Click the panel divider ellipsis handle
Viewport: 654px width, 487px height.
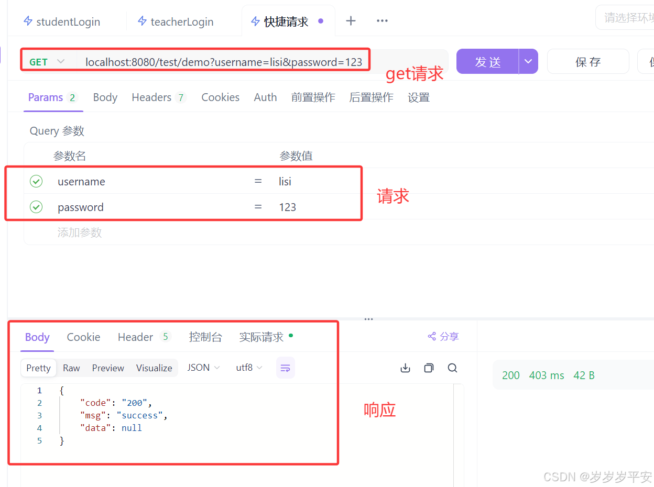coord(369,318)
